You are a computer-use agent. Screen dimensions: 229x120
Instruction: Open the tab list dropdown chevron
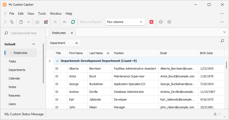[x=224, y=32]
